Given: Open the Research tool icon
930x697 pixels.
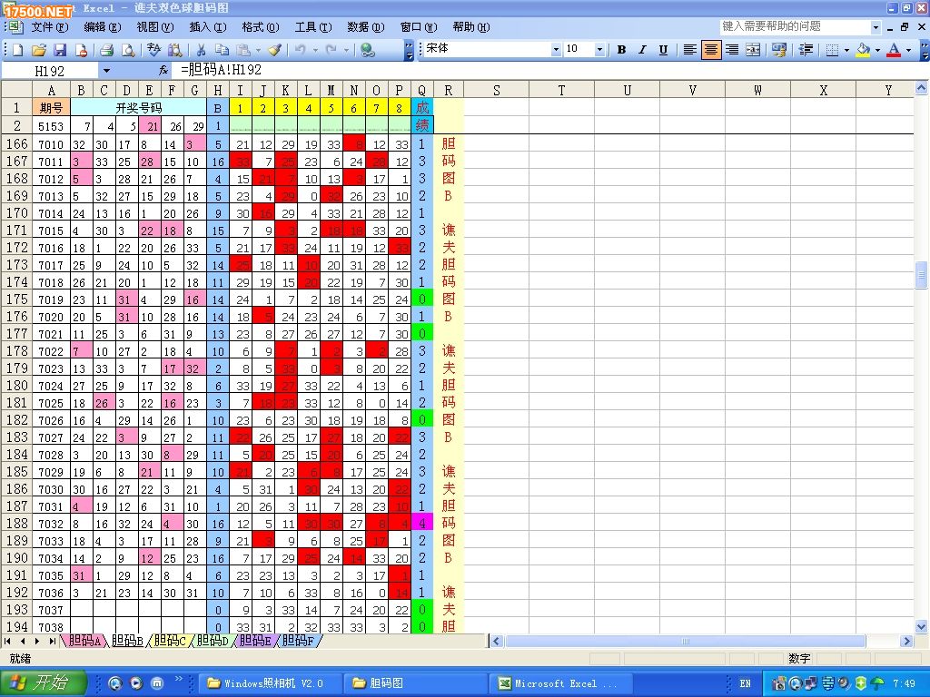Looking at the screenshot, I should pos(175,50).
